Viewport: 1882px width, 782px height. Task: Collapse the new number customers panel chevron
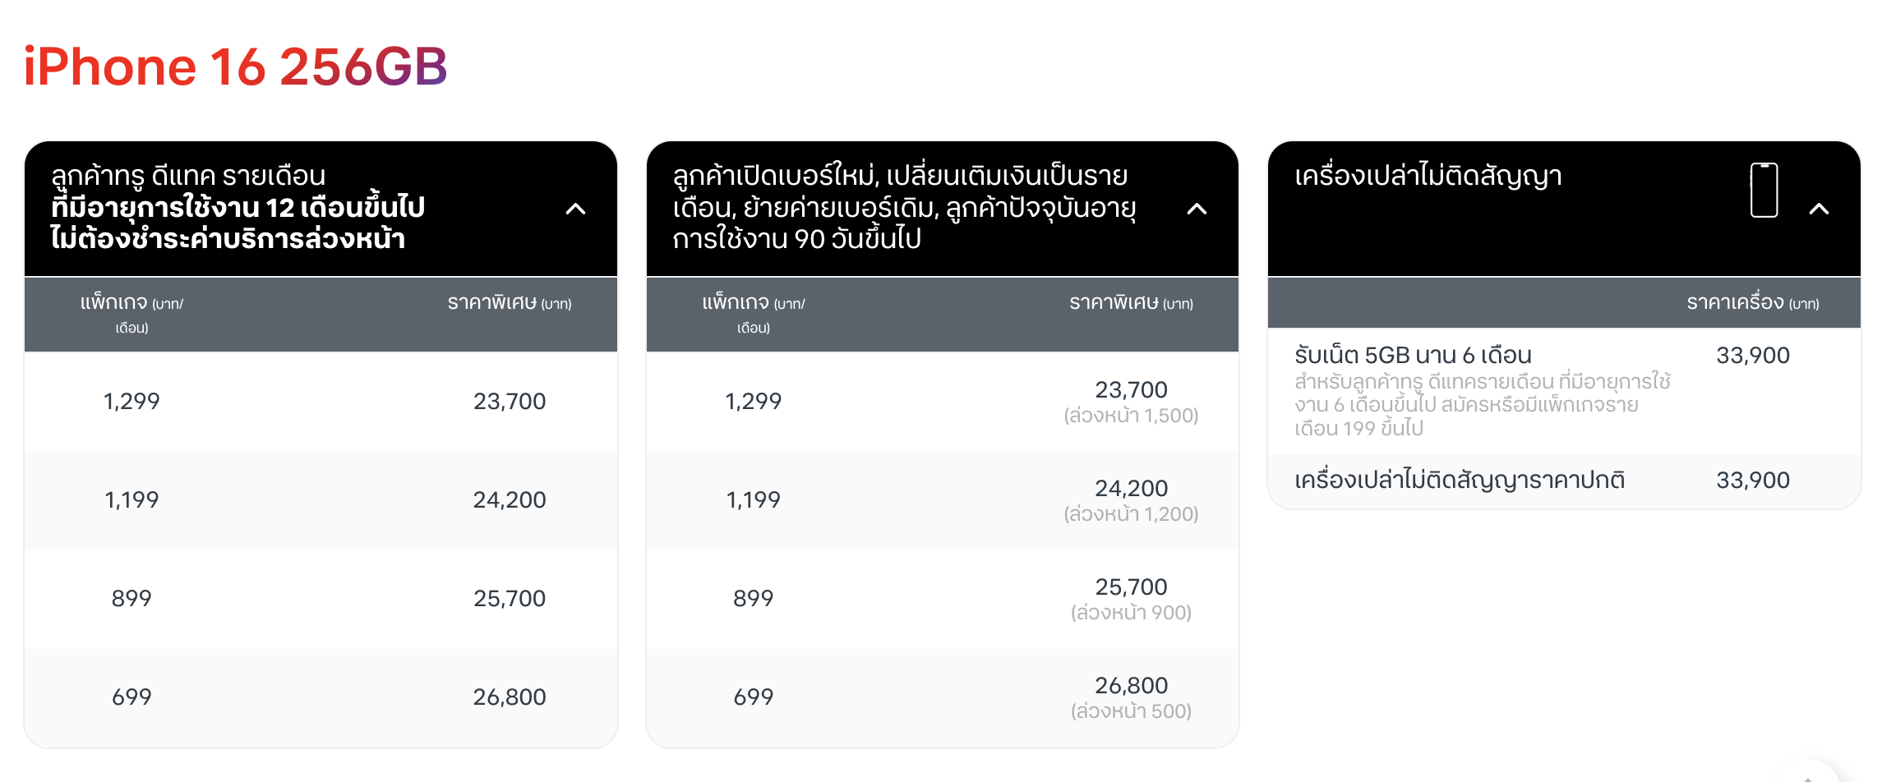coord(1197,209)
